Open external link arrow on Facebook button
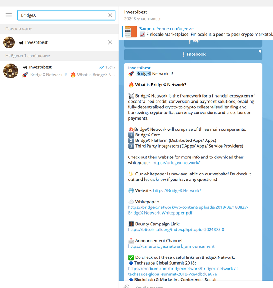This screenshot has height=288, width=273. [260, 51]
